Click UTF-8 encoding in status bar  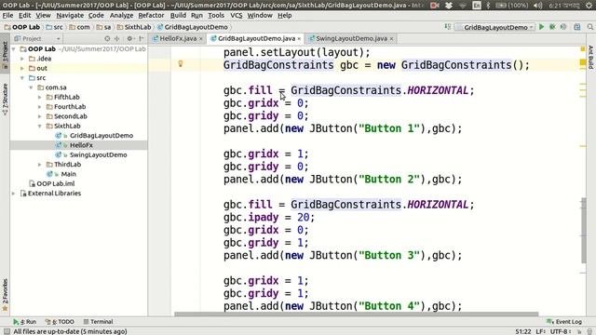561,331
